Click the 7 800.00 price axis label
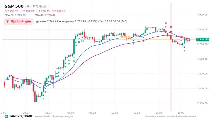 (x=202, y=29)
